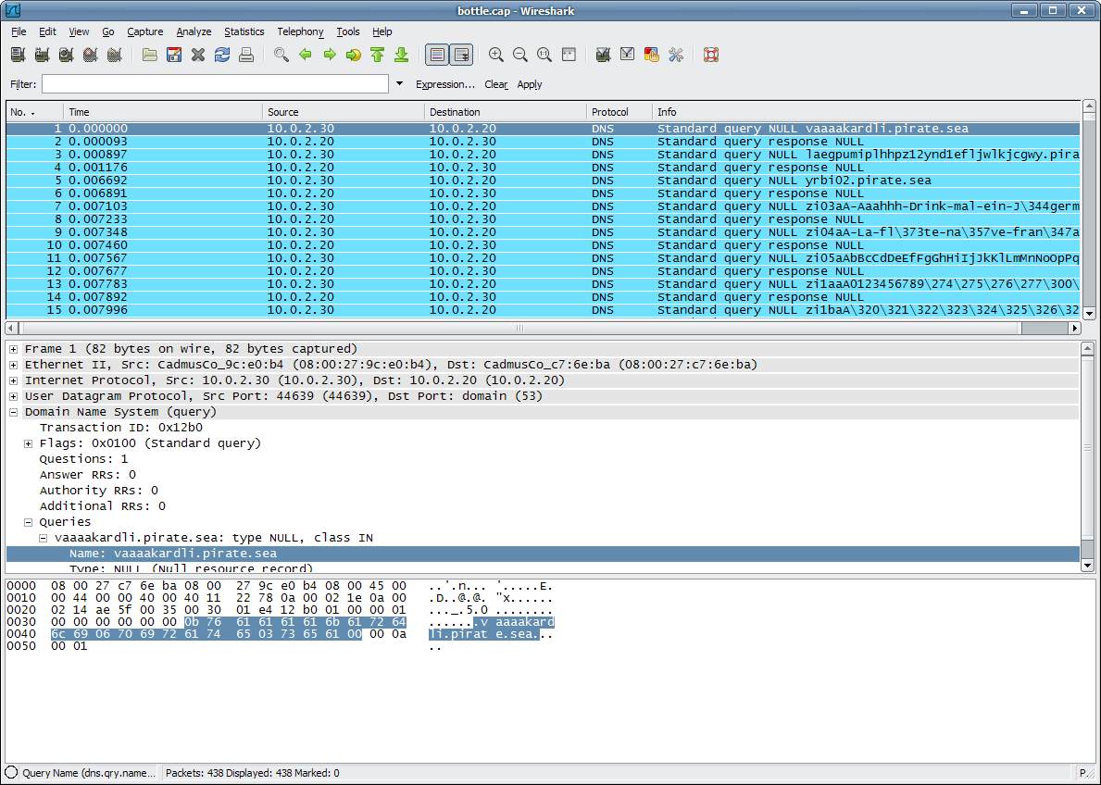1101x785 pixels.
Task: Click the Expression... button
Action: pos(444,84)
